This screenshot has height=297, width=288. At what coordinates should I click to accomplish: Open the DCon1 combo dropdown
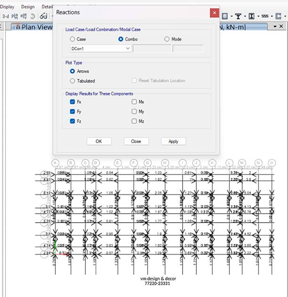(128, 48)
